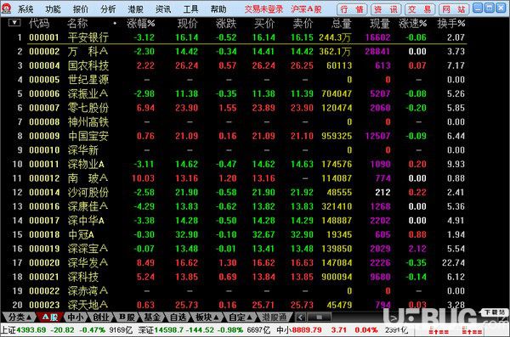Expand the 自定 custom tab at the bottom
The height and width of the screenshot is (337, 510).
click(241, 317)
